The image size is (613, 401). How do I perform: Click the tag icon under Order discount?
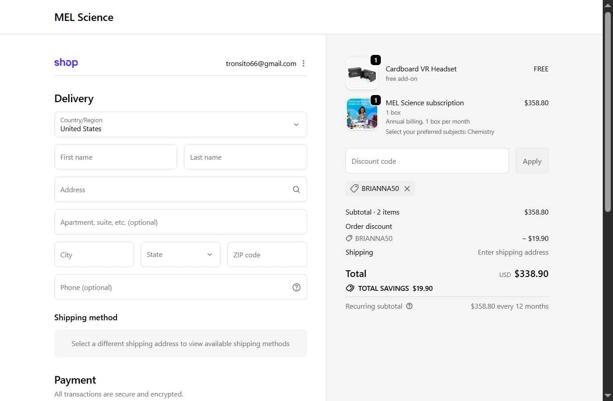pos(349,238)
